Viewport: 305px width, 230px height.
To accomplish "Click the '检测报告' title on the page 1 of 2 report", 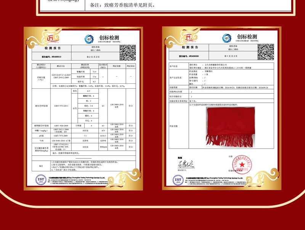I will click(190, 47).
